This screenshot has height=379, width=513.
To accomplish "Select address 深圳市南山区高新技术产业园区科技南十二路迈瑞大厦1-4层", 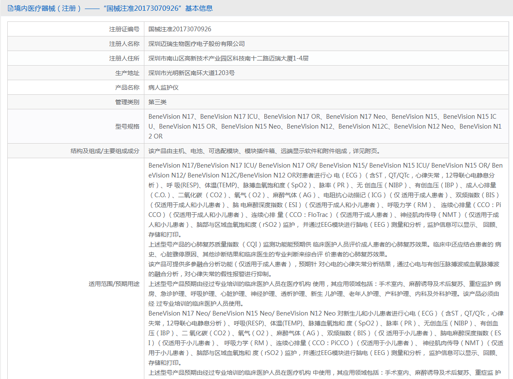I will 229,58.
